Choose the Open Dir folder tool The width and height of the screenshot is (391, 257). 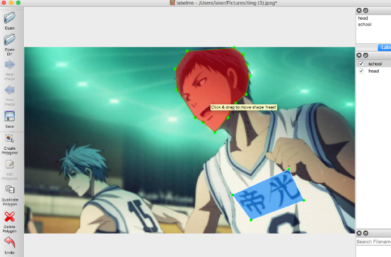point(10,44)
